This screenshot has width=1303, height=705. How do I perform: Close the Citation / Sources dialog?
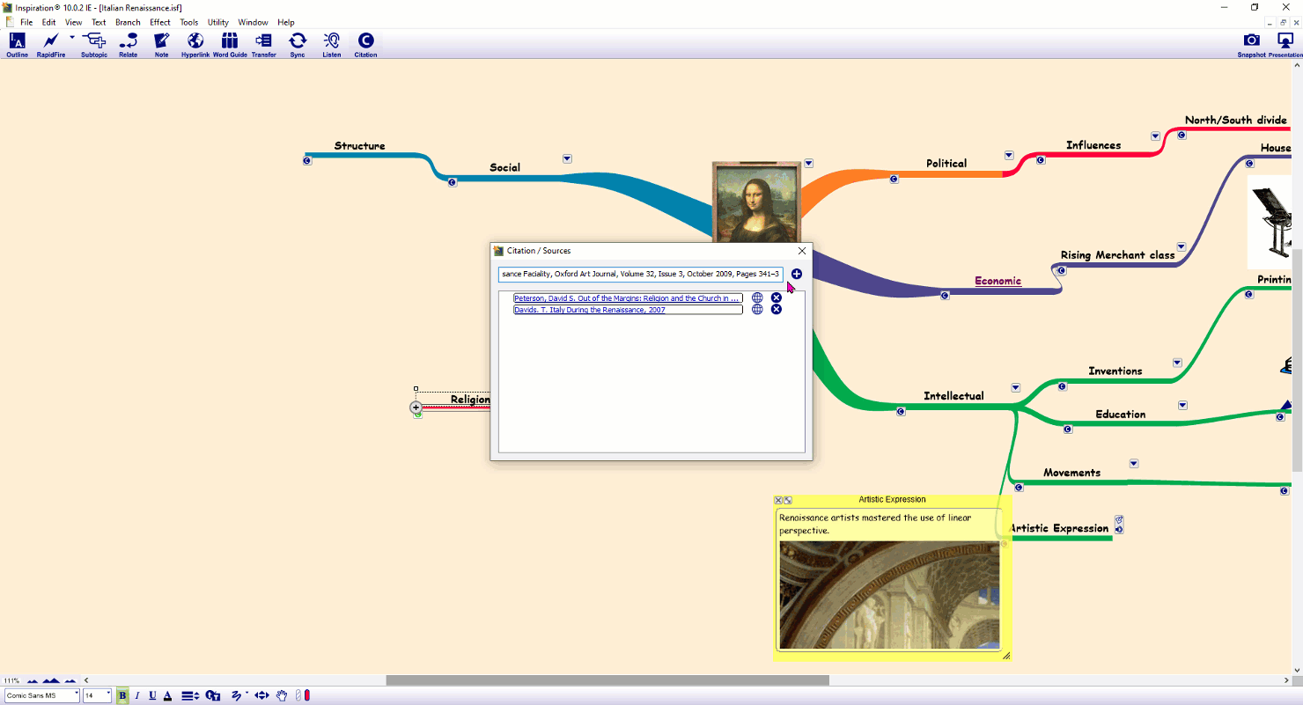tap(801, 251)
